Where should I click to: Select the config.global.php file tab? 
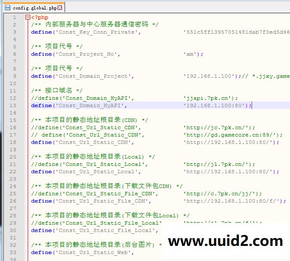(x=35, y=7)
